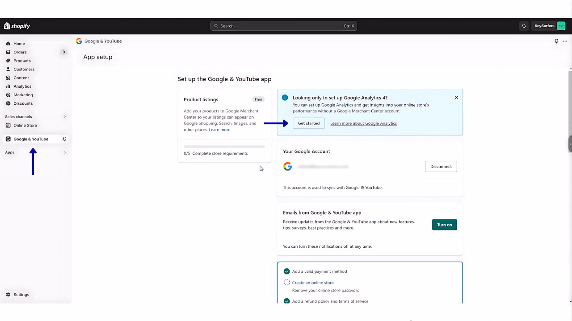This screenshot has height=321, width=572.
Task: Click Google logo in app header
Action: [x=79, y=41]
